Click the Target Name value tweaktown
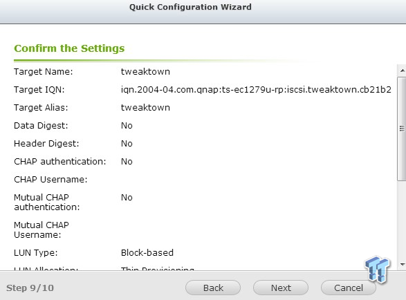The image size is (406, 300). (x=145, y=72)
